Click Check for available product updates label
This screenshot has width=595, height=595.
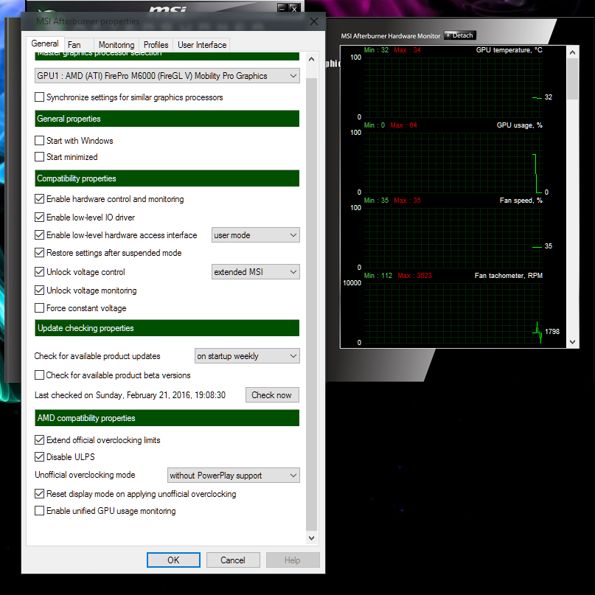pos(97,356)
